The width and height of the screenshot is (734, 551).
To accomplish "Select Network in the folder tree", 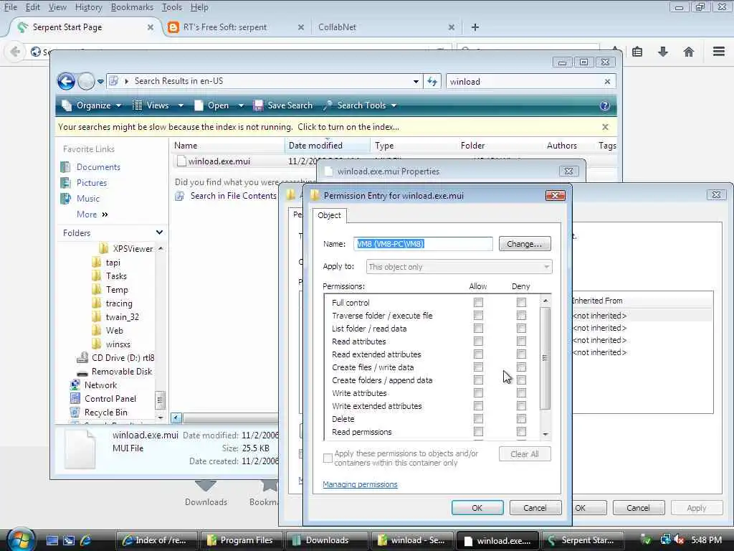I will (x=100, y=385).
